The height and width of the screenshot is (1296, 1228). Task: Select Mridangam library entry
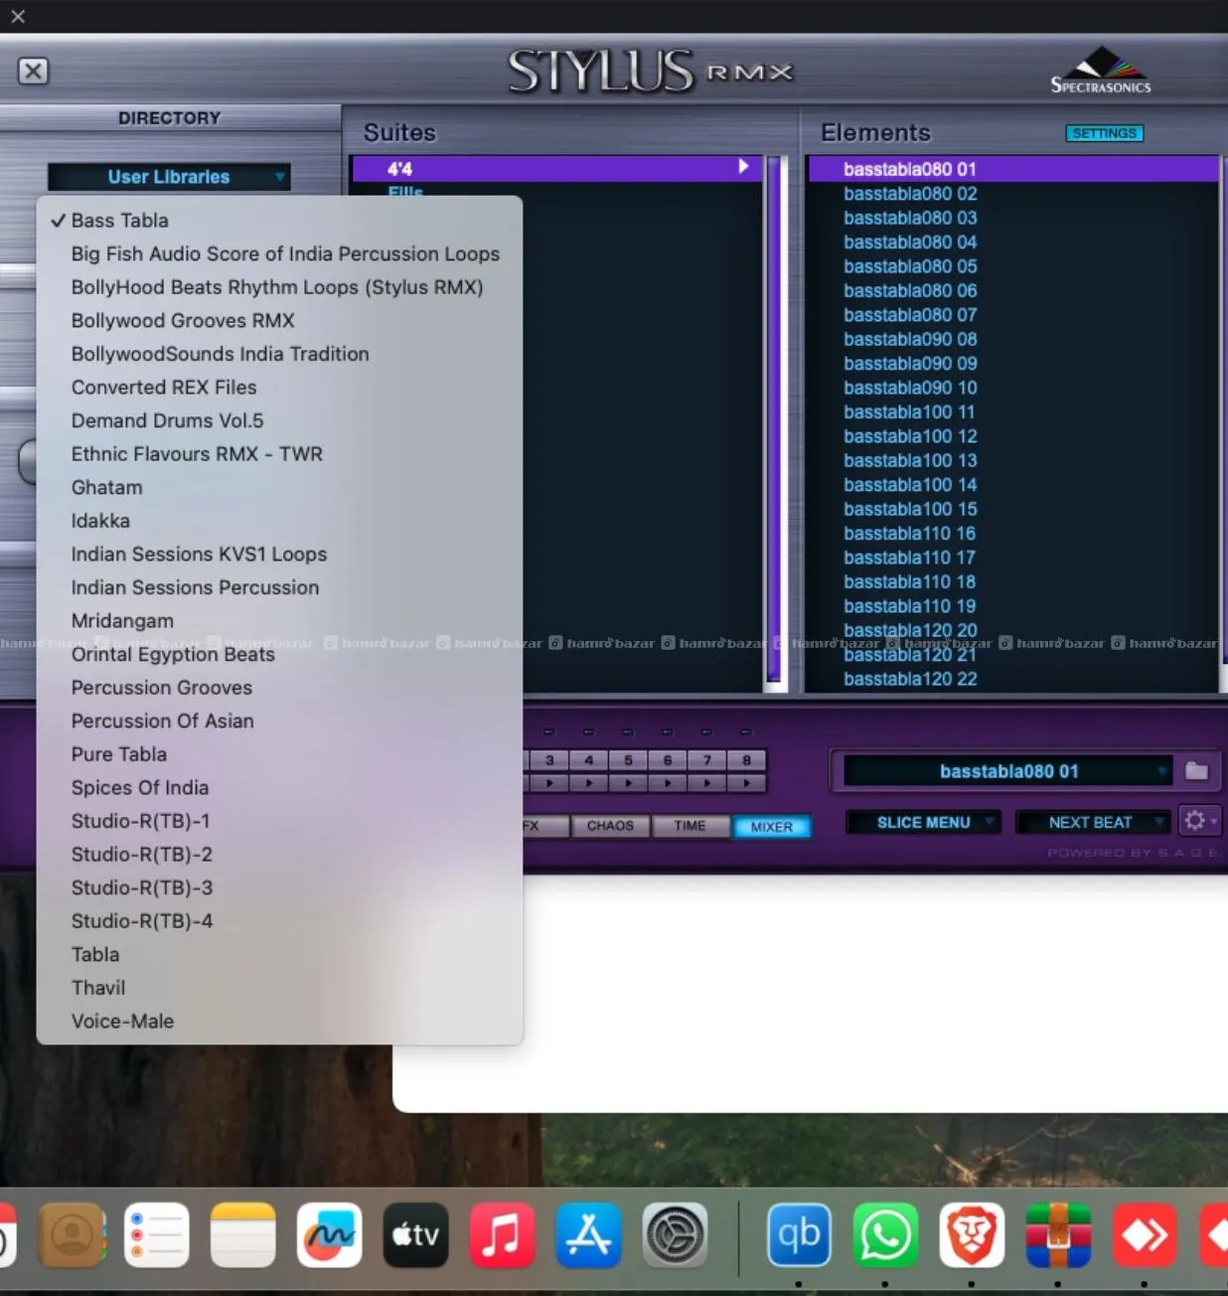click(x=279, y=620)
